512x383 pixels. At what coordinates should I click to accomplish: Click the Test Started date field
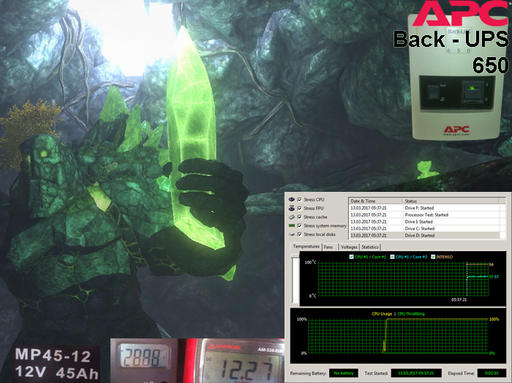click(x=416, y=373)
